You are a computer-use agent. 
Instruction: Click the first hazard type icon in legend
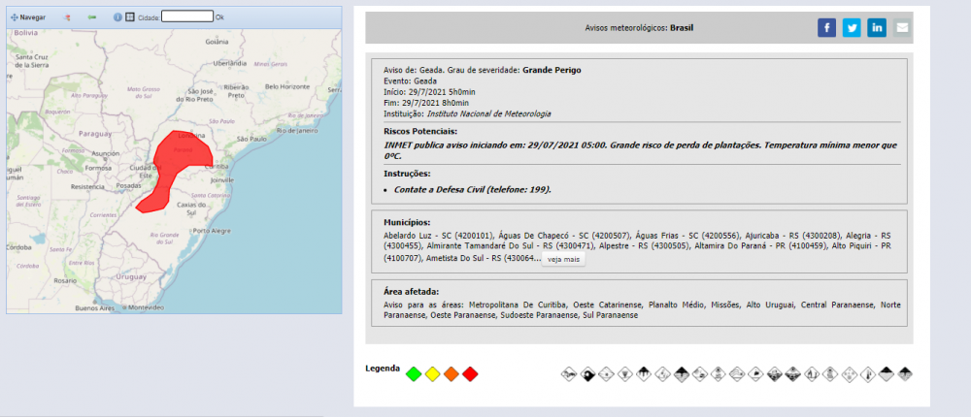point(569,374)
